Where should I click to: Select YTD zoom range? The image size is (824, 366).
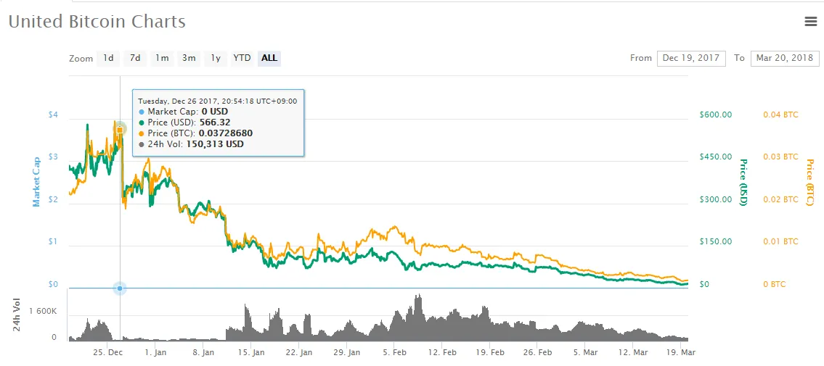click(x=242, y=58)
